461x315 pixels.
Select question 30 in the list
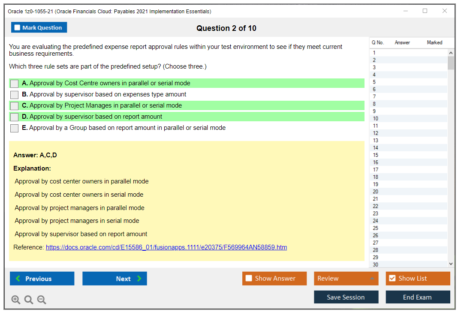408,264
